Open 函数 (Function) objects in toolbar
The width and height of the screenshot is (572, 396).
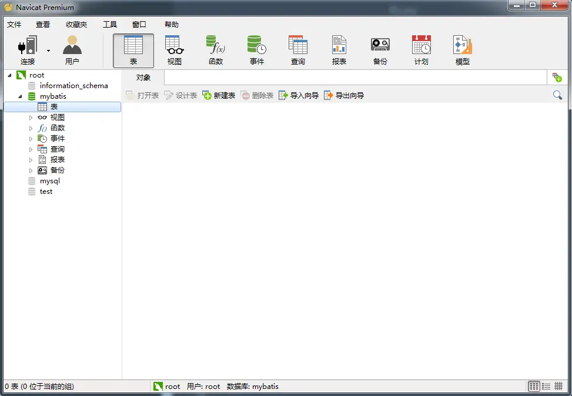coord(216,51)
